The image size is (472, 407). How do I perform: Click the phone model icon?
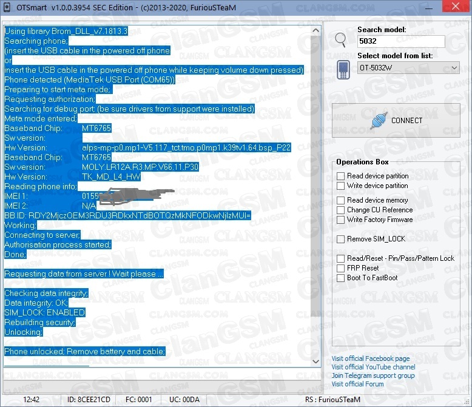coord(343,70)
